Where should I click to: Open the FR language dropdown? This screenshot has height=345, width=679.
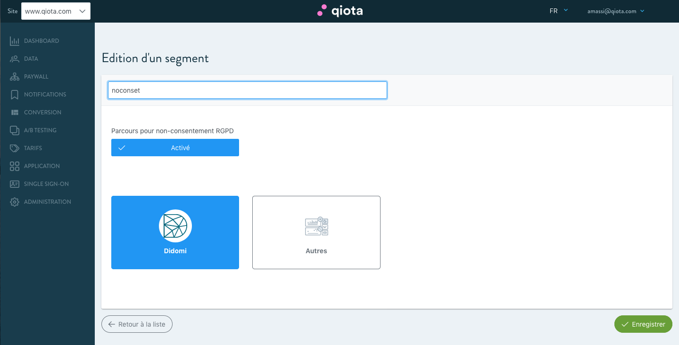pos(559,11)
